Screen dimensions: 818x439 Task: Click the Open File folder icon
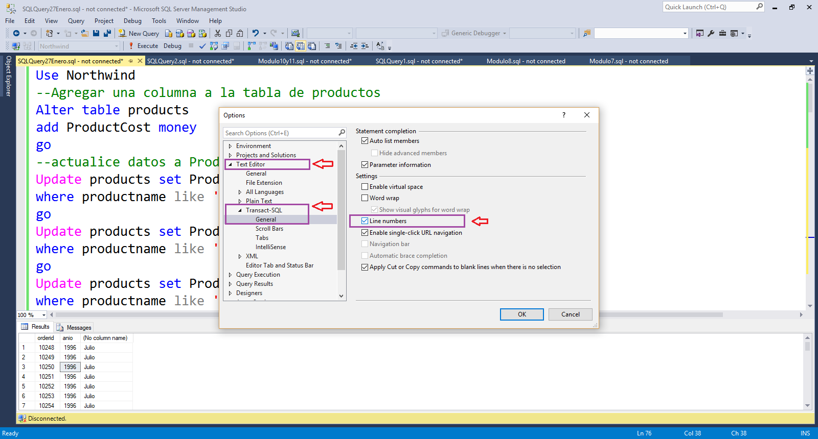coord(85,33)
